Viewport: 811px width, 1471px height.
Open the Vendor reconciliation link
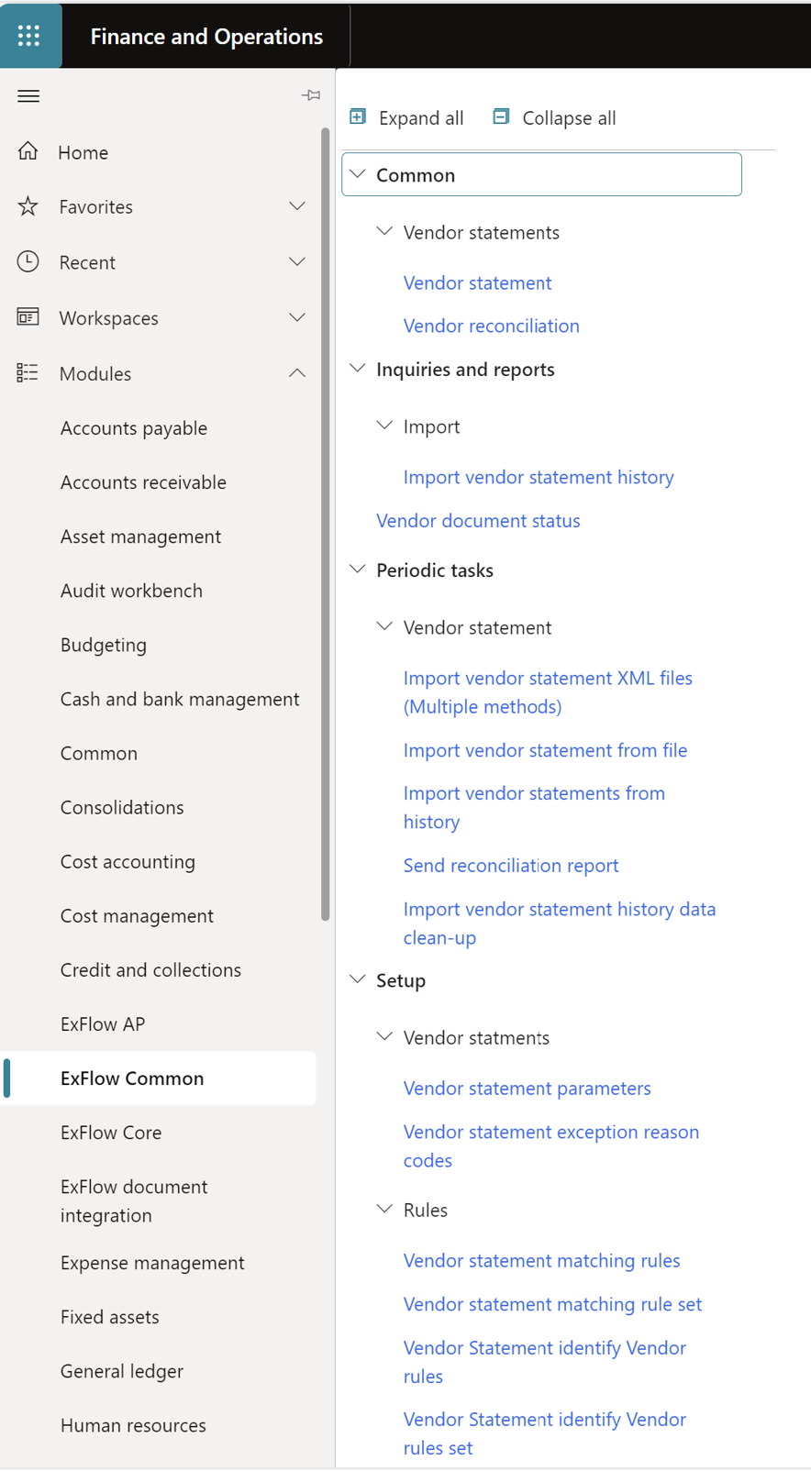click(x=491, y=326)
